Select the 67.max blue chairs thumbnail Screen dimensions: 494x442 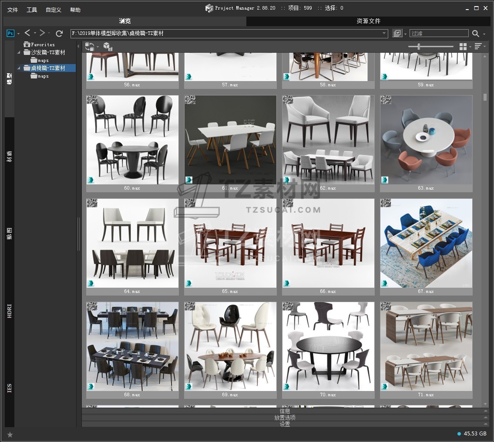click(426, 243)
